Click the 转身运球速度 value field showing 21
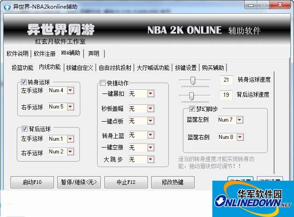Screen dimensions: 294x217 (226, 80)
